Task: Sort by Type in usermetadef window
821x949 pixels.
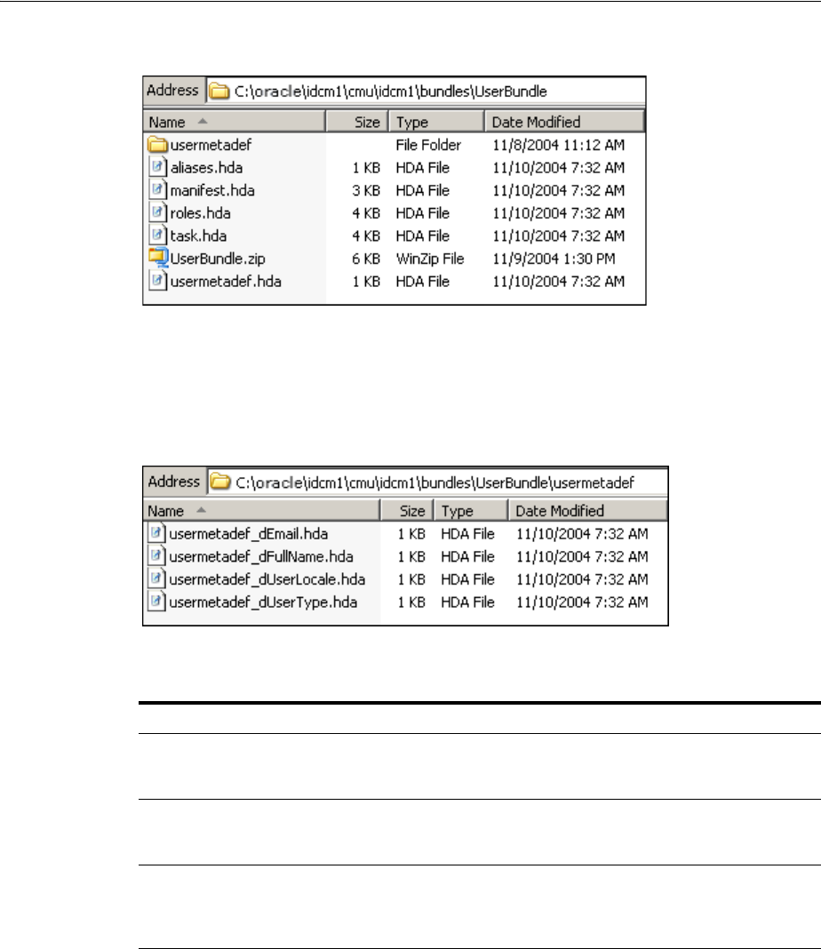Action: coord(470,511)
